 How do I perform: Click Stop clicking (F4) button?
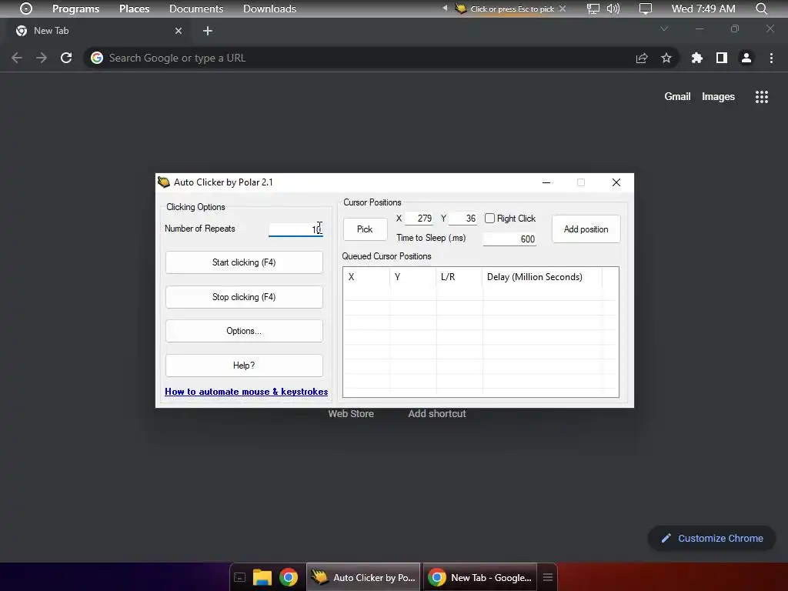click(244, 297)
